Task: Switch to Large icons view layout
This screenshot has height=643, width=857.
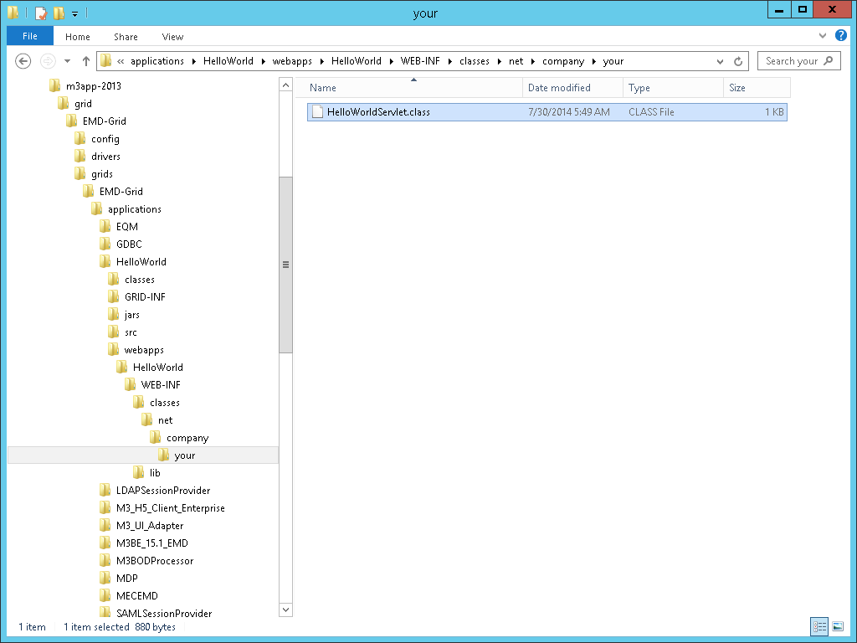Action: pyautogui.click(x=838, y=626)
